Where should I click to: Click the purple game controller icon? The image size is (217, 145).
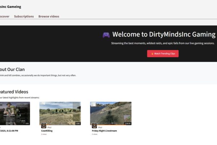click(106, 35)
